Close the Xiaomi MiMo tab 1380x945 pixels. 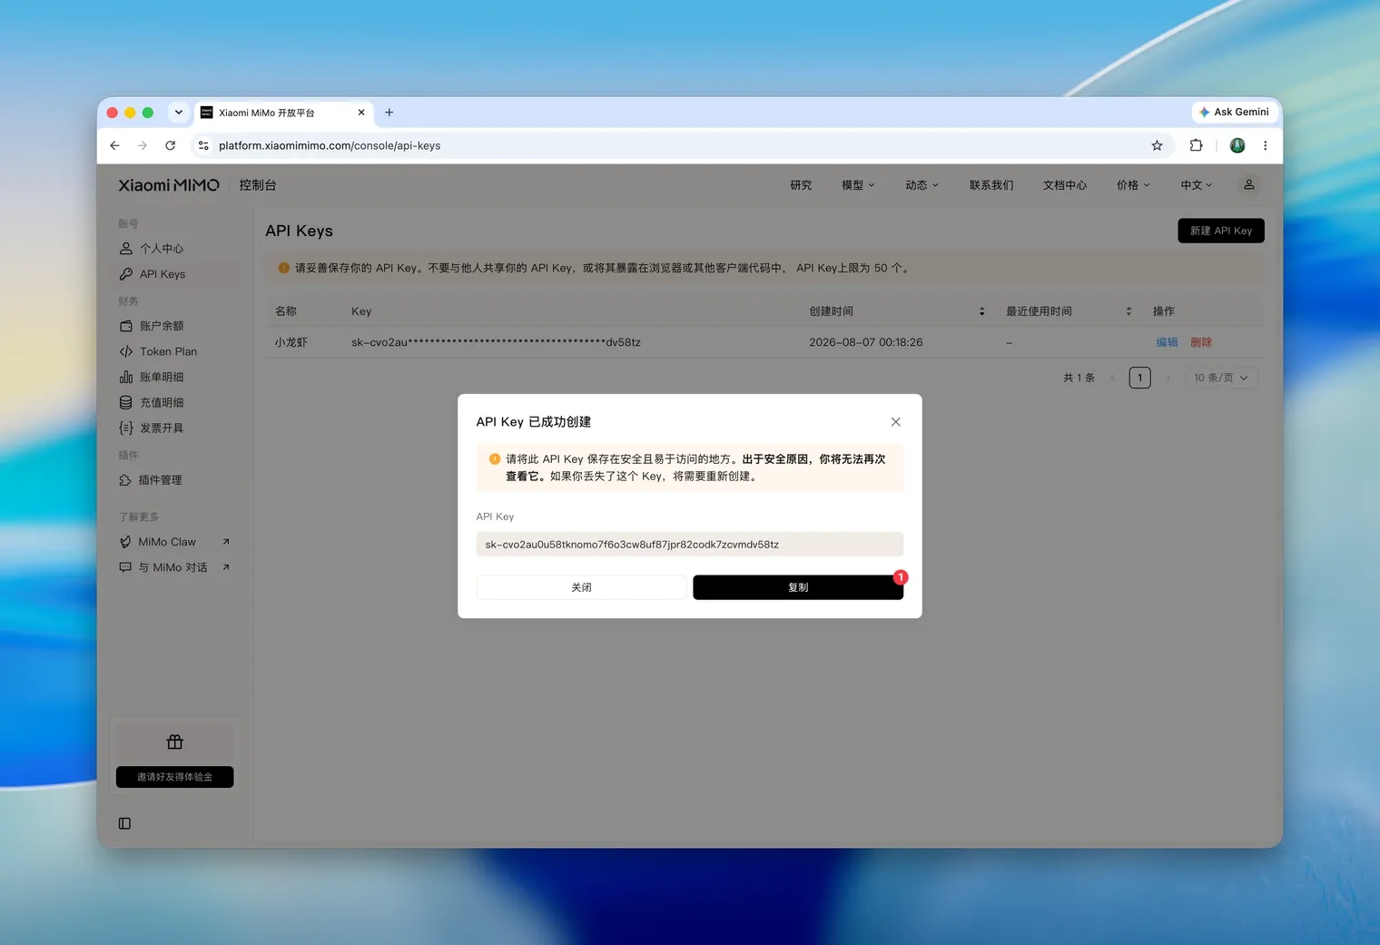point(361,113)
